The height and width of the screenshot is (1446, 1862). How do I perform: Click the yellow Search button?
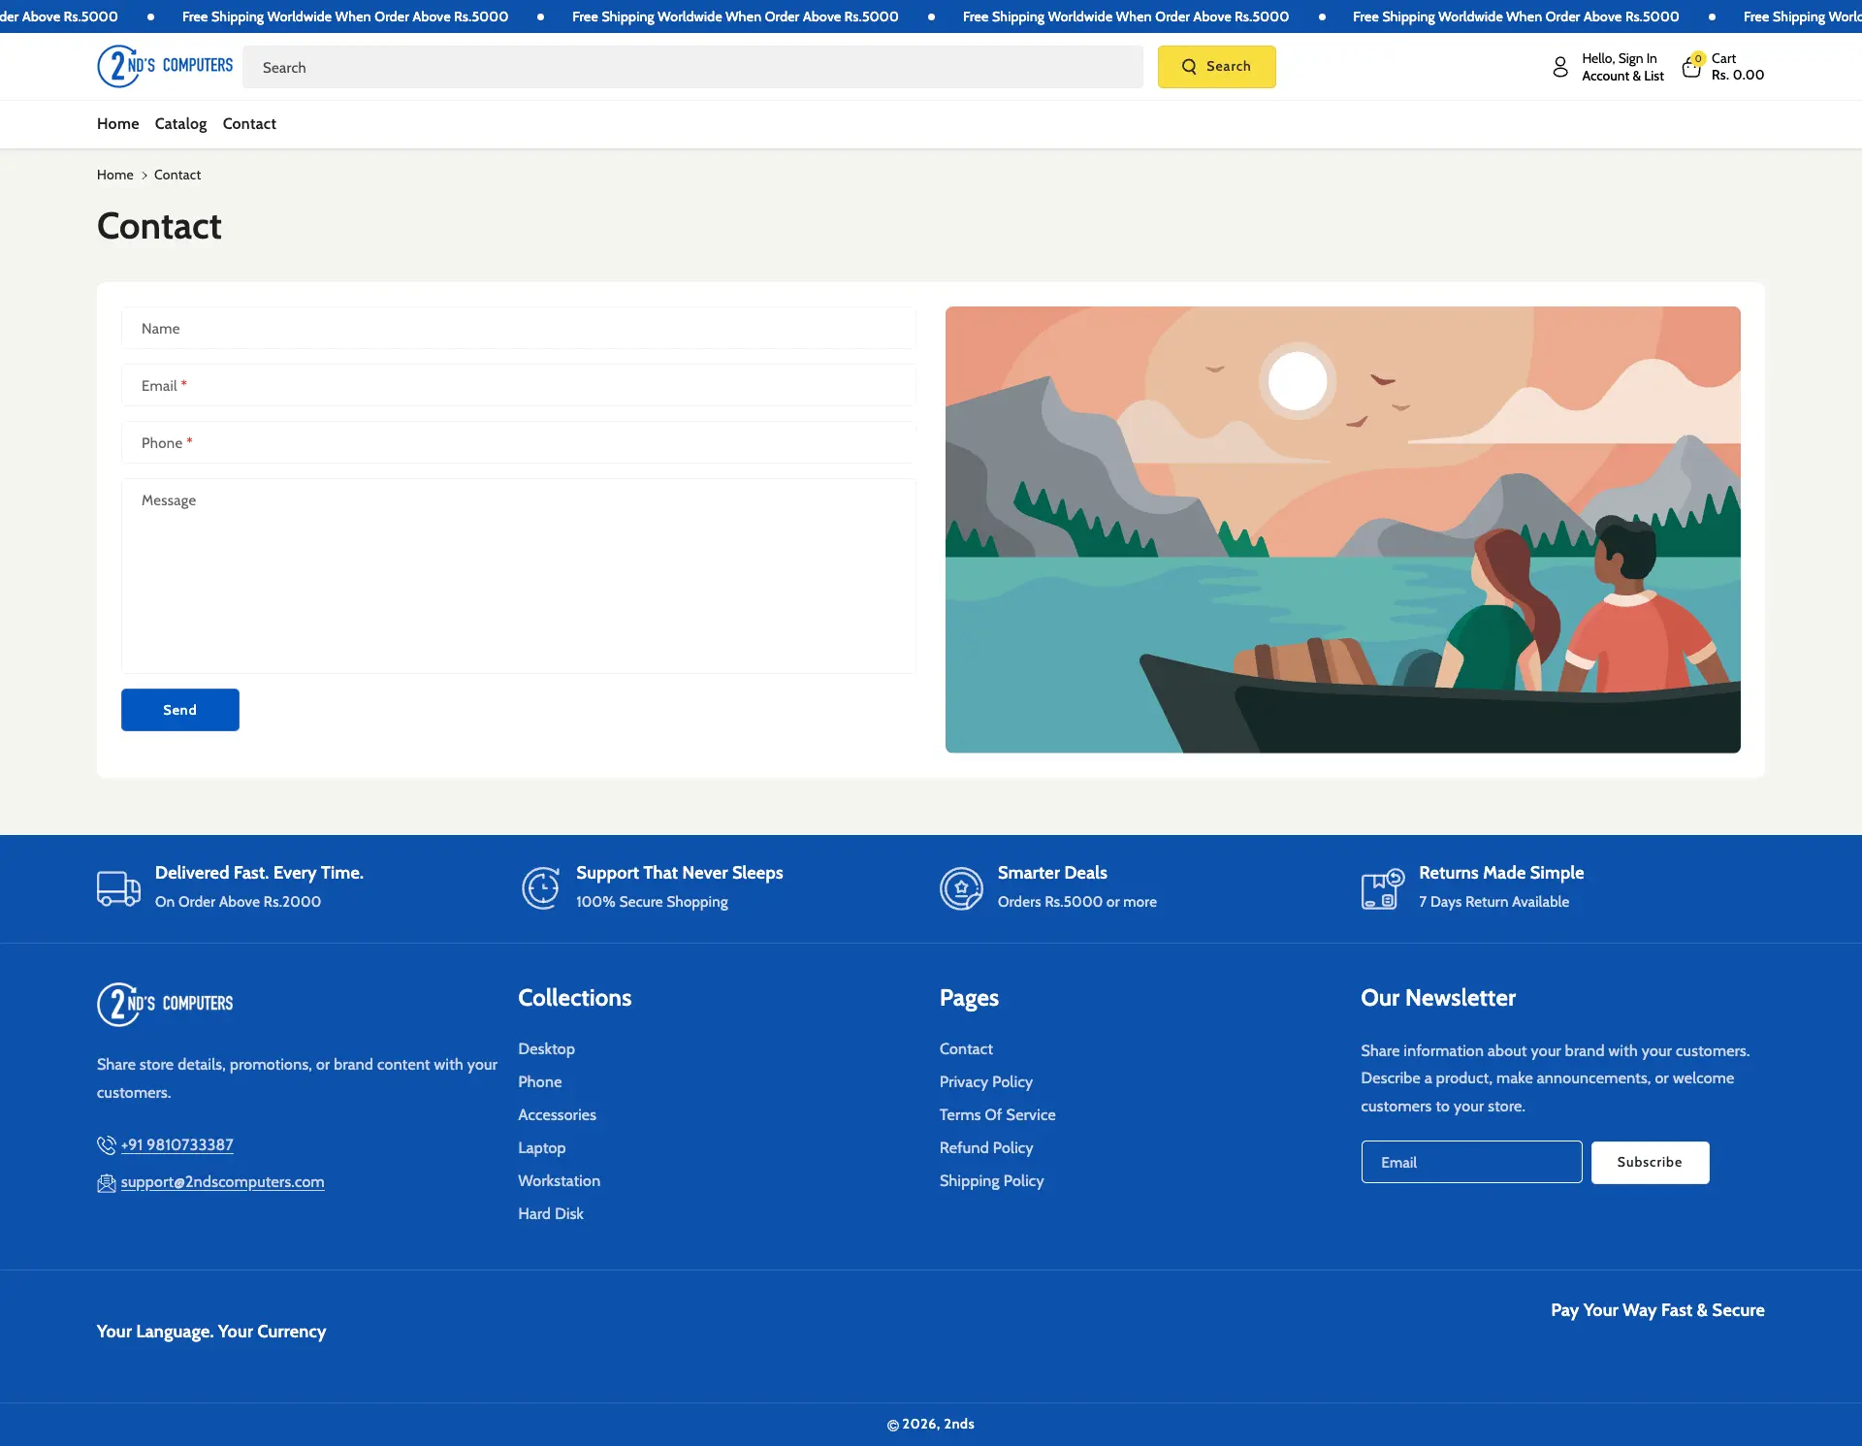[x=1216, y=67]
